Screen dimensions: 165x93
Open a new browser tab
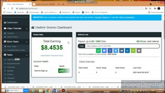63,4
